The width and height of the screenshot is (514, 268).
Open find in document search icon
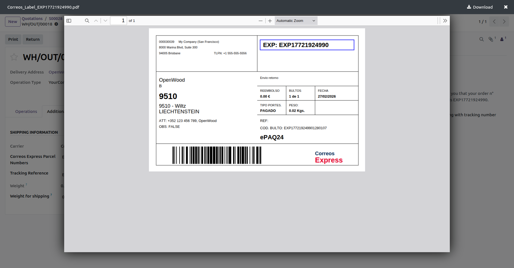tap(87, 21)
